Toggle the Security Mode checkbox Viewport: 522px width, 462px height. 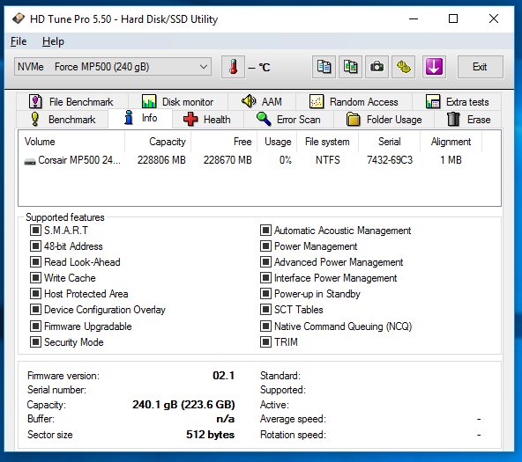(35, 341)
